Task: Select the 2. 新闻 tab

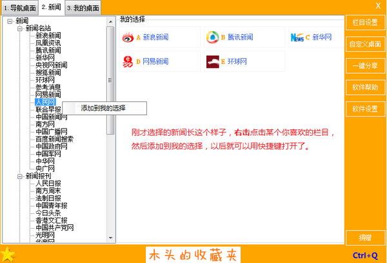Action: point(52,7)
